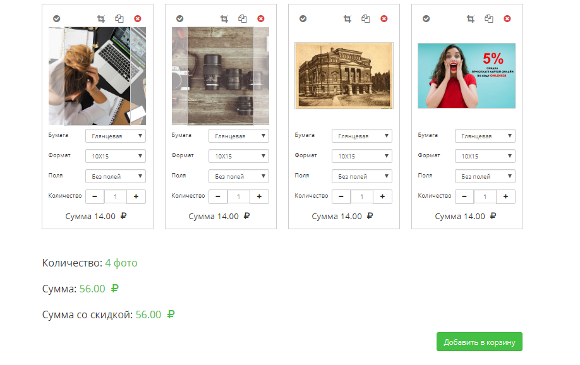Toggle checkmark on the 5% promo photo
Image resolution: width=580 pixels, height=365 pixels.
pyautogui.click(x=426, y=19)
